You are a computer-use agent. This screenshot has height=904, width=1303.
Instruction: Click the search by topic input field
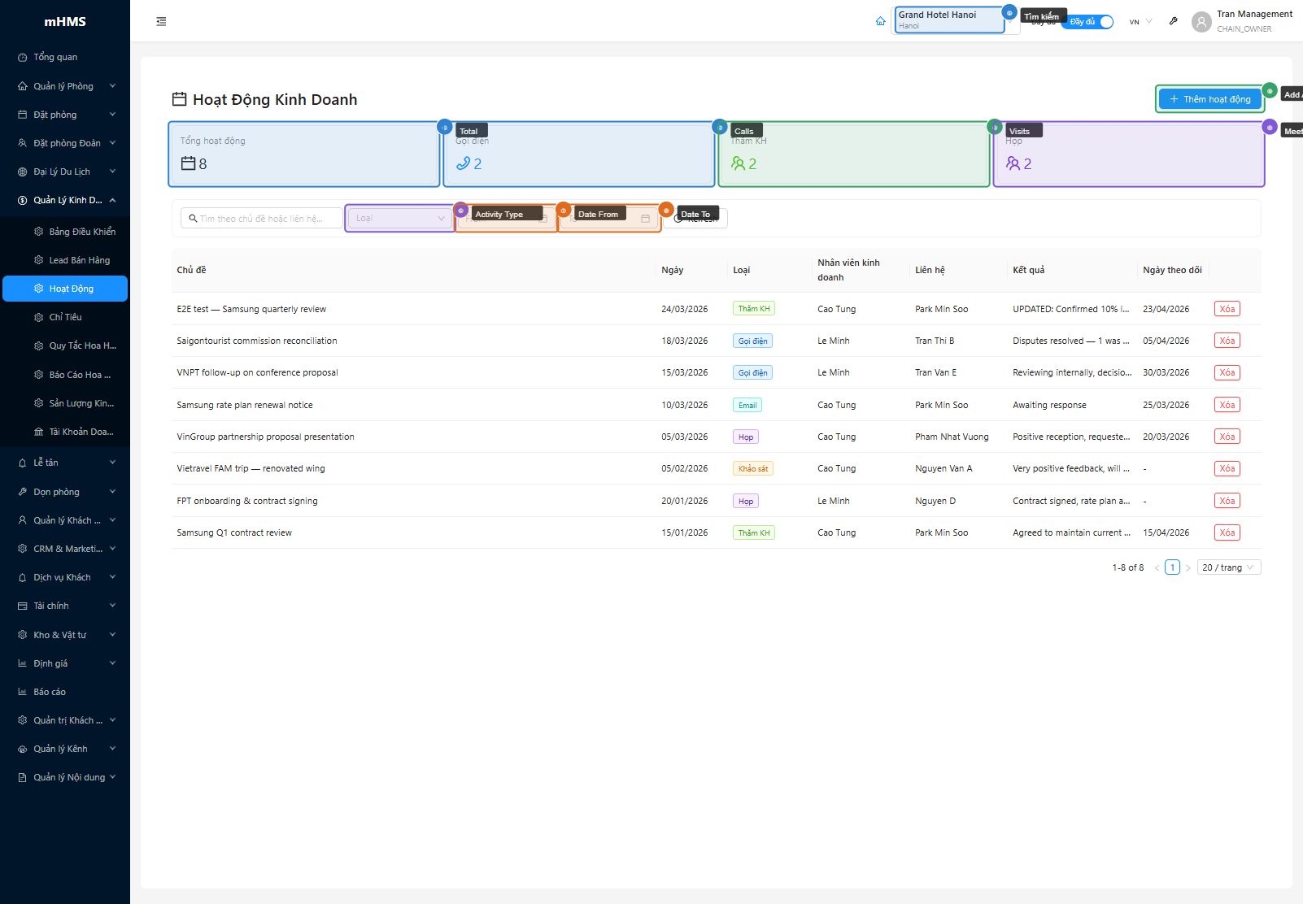pyautogui.click(x=262, y=219)
